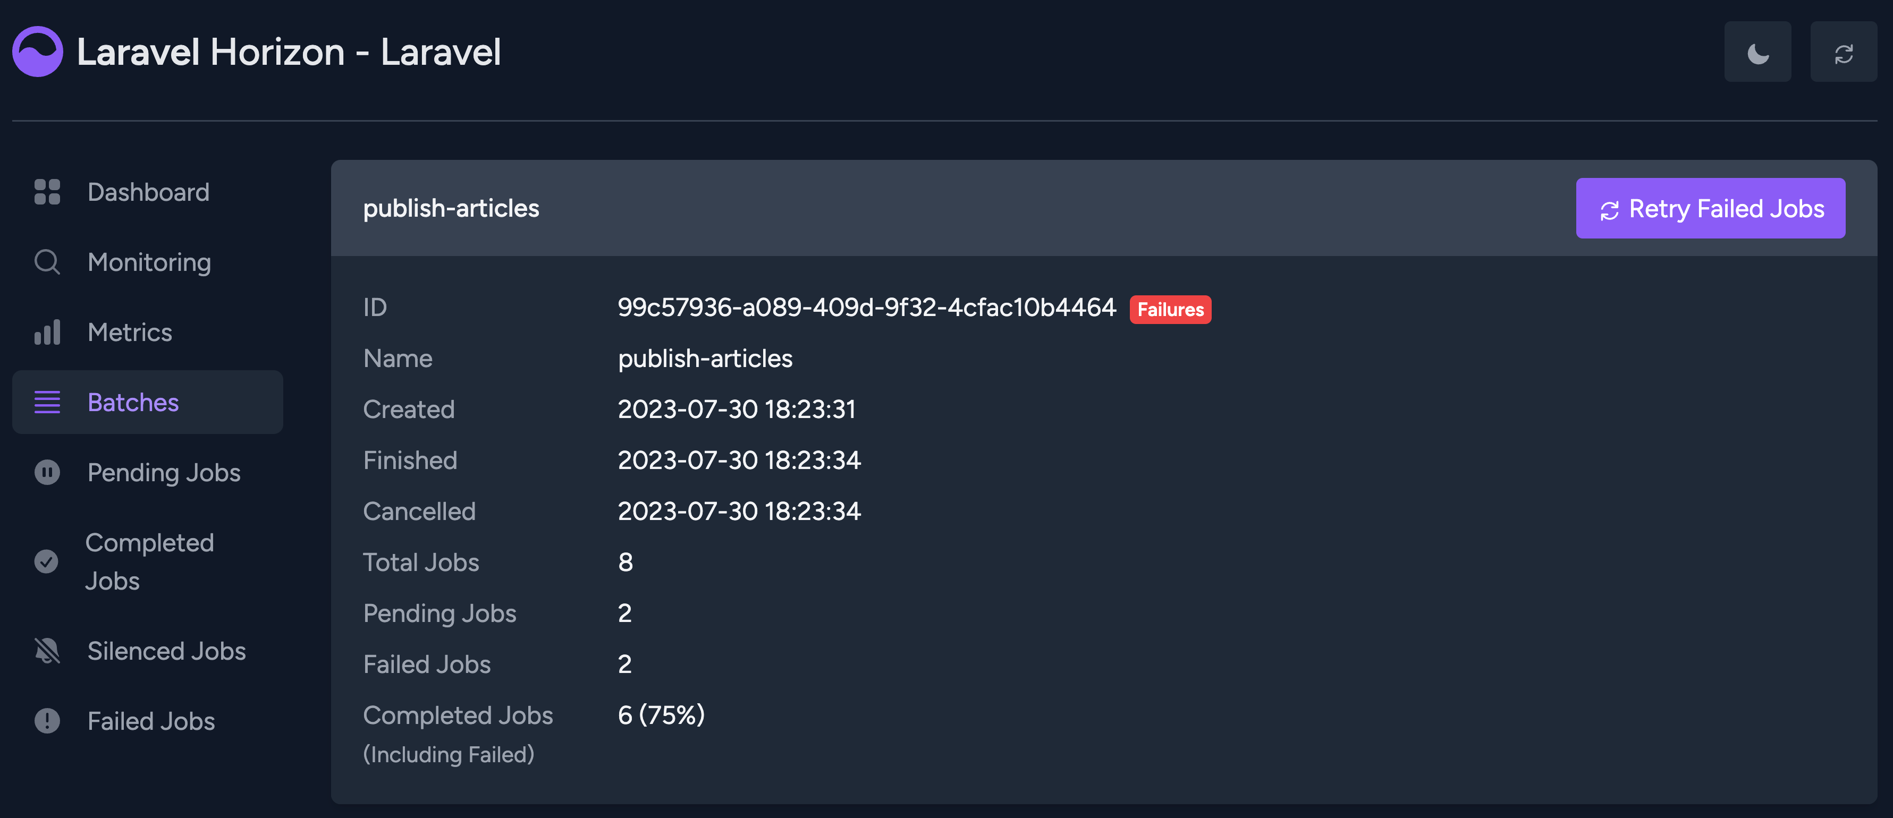Switch to the Monitoring section

149,262
